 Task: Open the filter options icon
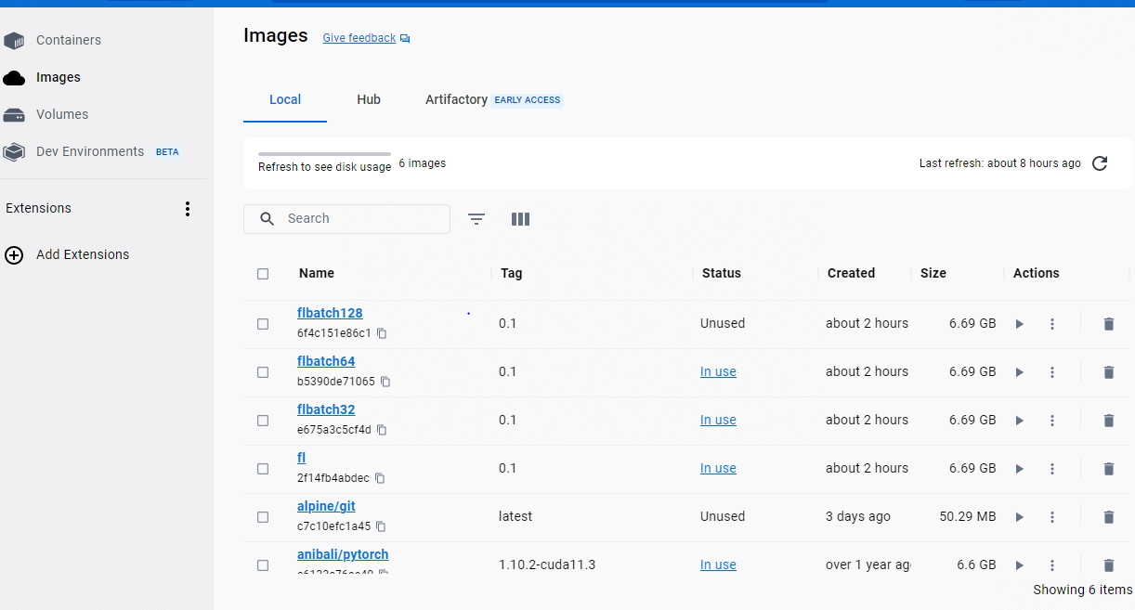coord(476,219)
